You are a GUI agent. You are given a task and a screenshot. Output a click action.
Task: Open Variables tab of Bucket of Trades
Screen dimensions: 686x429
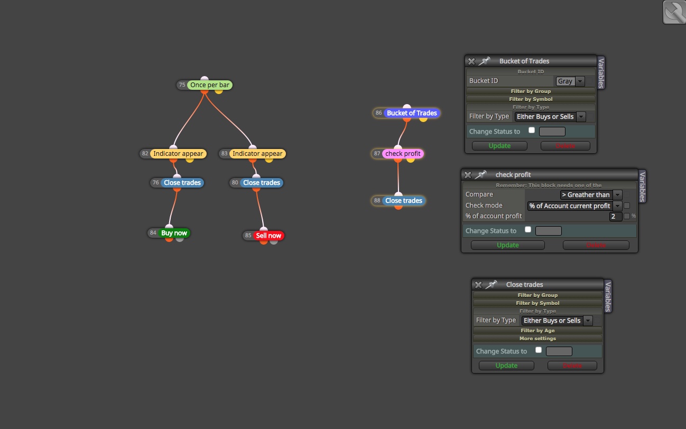tap(601, 73)
